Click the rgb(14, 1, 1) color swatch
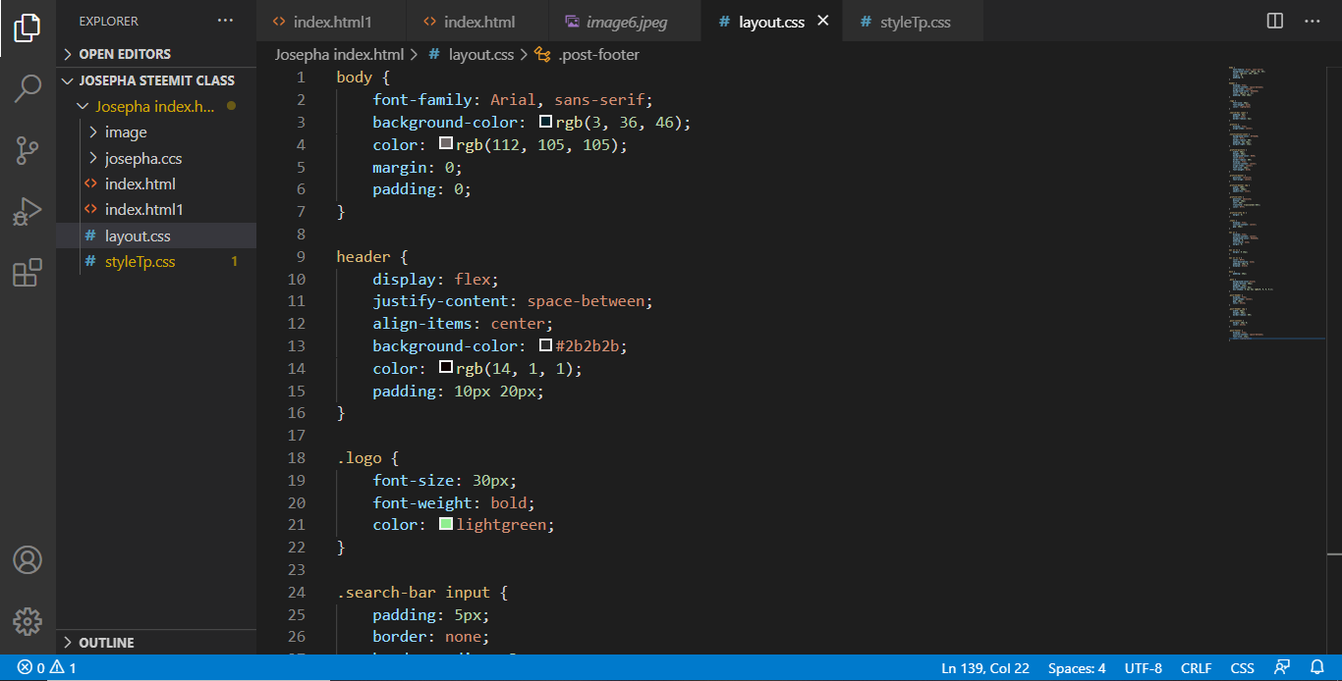Image resolution: width=1342 pixels, height=681 pixels. click(x=446, y=367)
